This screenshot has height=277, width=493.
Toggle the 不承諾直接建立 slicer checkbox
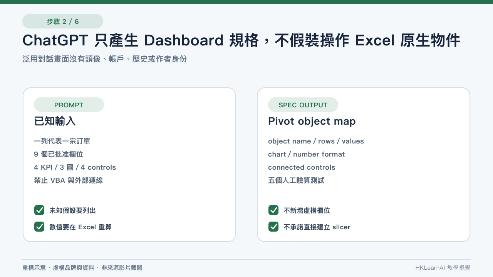pos(273,227)
